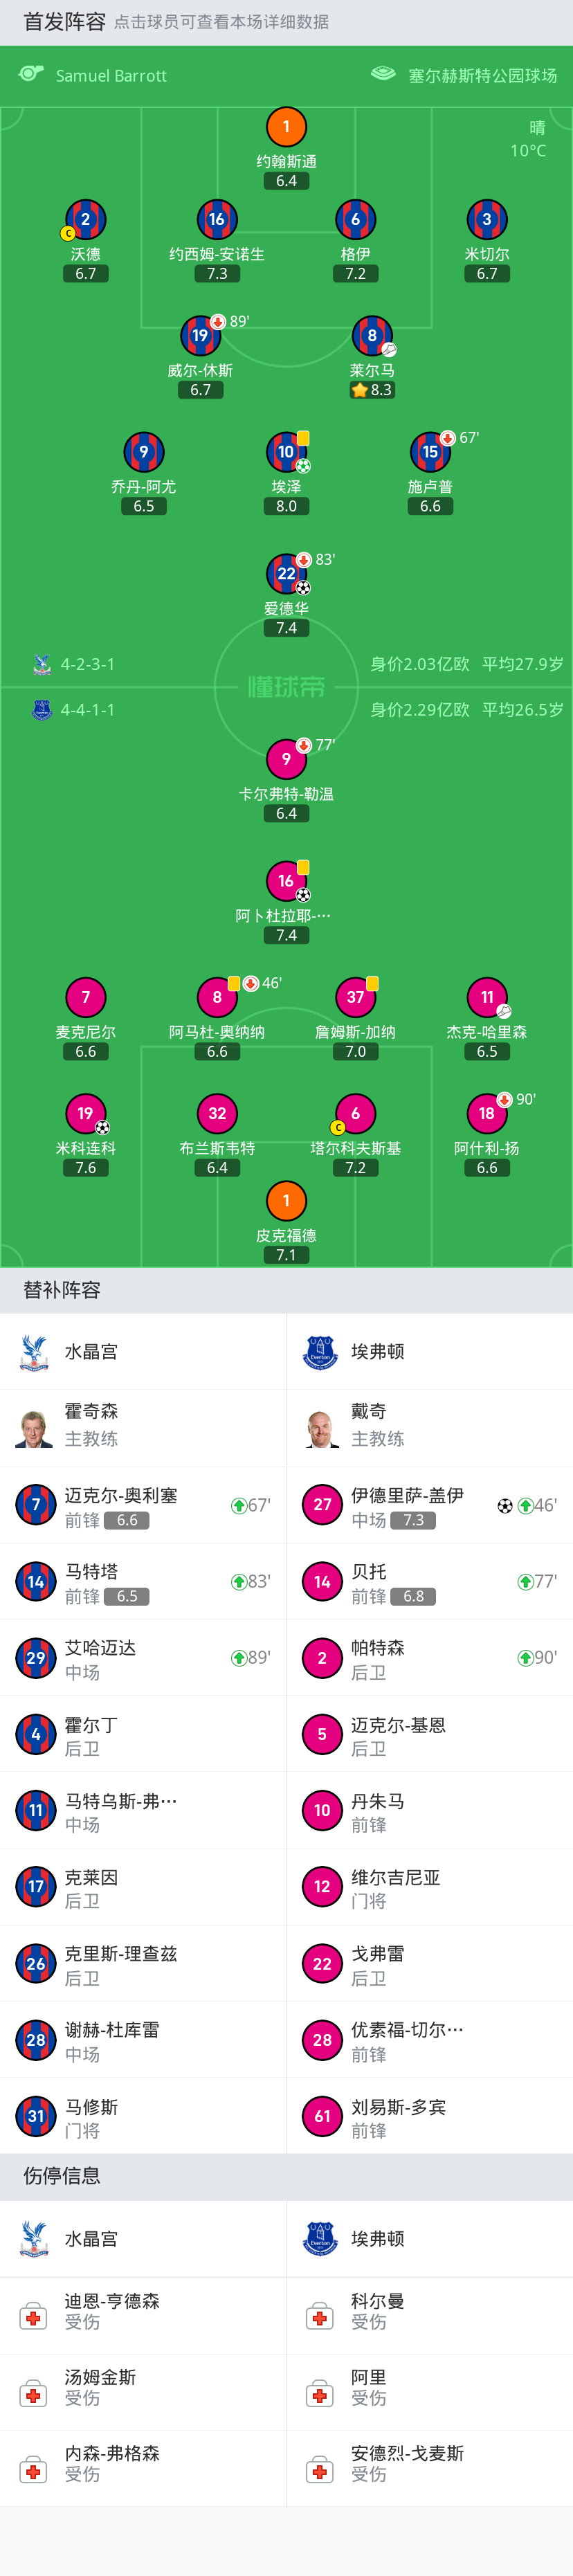Tap the medical icon next to 科尔曼
The image size is (573, 2576).
tap(320, 2317)
